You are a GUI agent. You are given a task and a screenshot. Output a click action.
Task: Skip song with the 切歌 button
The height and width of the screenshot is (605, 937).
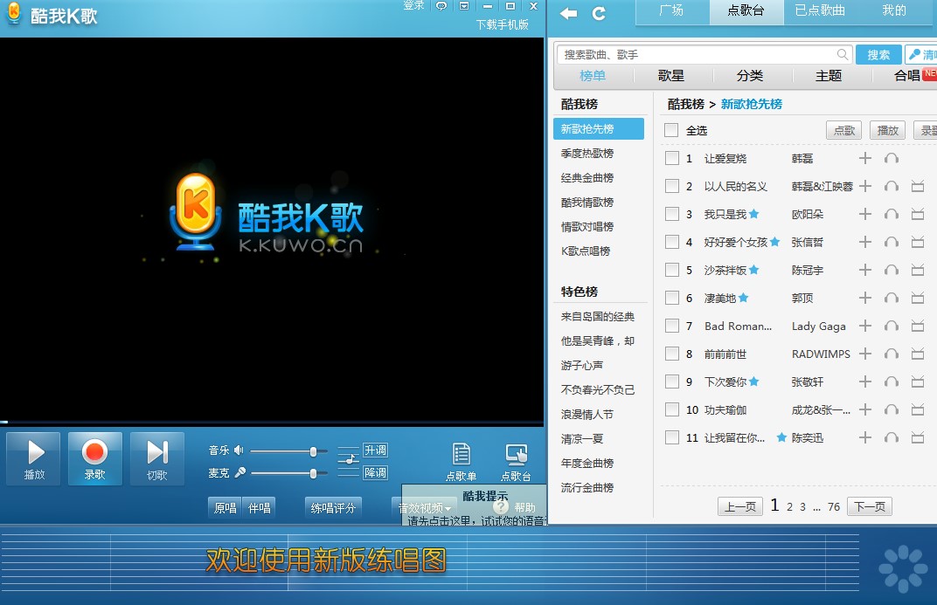pos(157,458)
